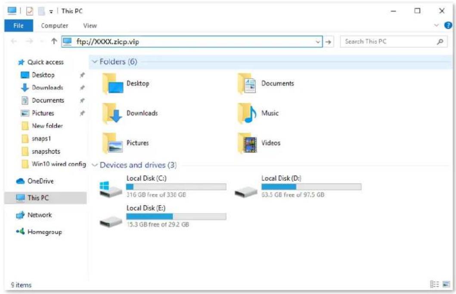Open the blue Help icon
The width and height of the screenshot is (456, 294).
coord(448,25)
